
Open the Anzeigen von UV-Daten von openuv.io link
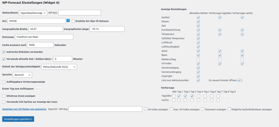pos(24,109)
